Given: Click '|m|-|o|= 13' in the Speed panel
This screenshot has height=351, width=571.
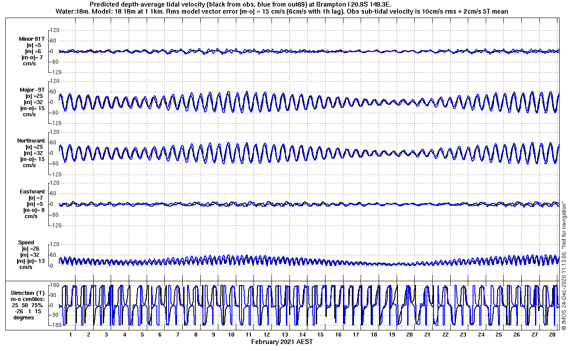Looking at the screenshot, I should (31, 261).
